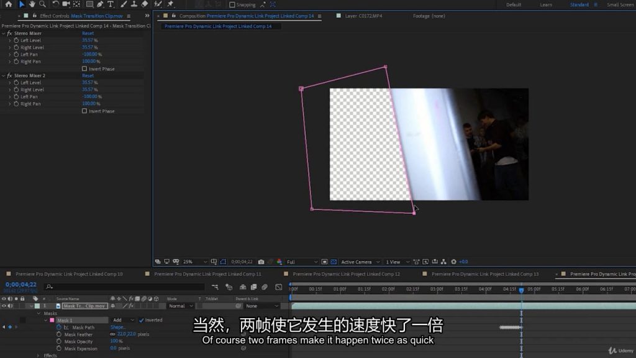
Task: Reset the Stereo Mixer 2 effect
Action: click(88, 75)
